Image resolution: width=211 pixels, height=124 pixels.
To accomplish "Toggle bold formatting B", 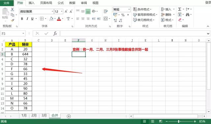I will click(22, 19).
